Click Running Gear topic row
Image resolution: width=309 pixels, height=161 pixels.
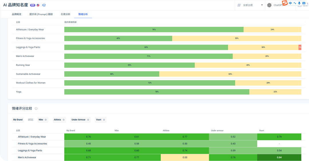[x=23, y=65]
